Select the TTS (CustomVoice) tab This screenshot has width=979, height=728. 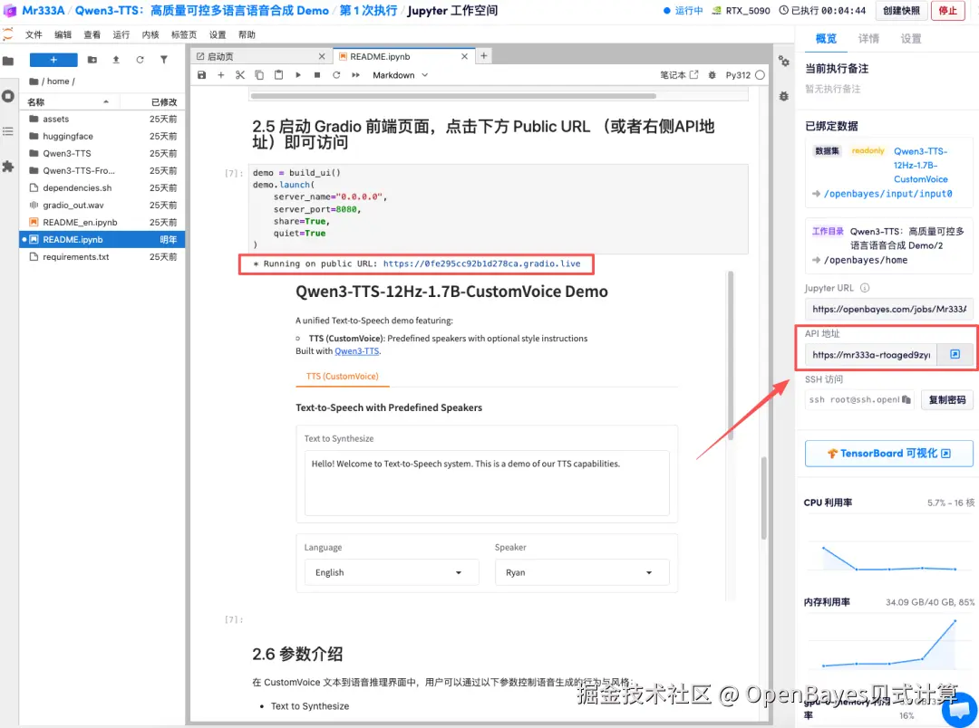point(342,376)
